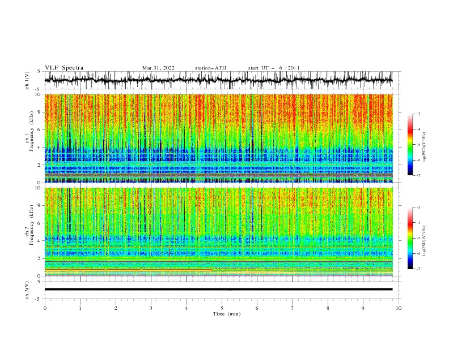Screen dimensions: 449x346
Task: Click the time axis tick label "8"
Action: (x=328, y=308)
